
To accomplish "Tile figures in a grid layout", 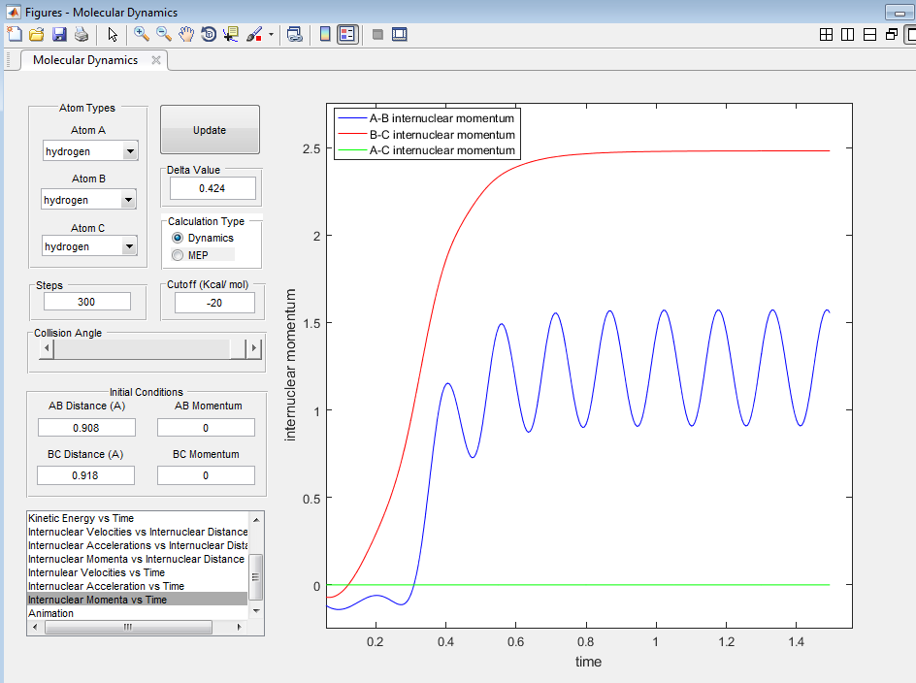I will (826, 34).
